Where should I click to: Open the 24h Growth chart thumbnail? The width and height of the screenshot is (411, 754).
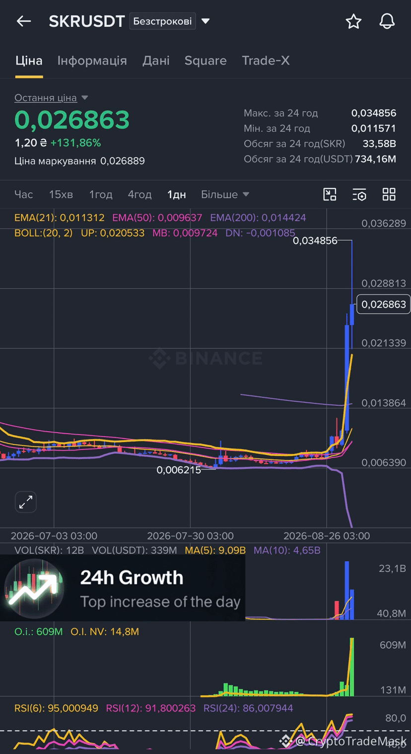34,588
